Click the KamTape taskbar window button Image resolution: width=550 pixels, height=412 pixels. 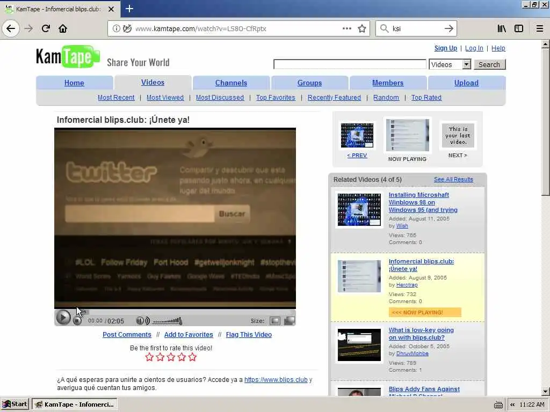coord(75,404)
